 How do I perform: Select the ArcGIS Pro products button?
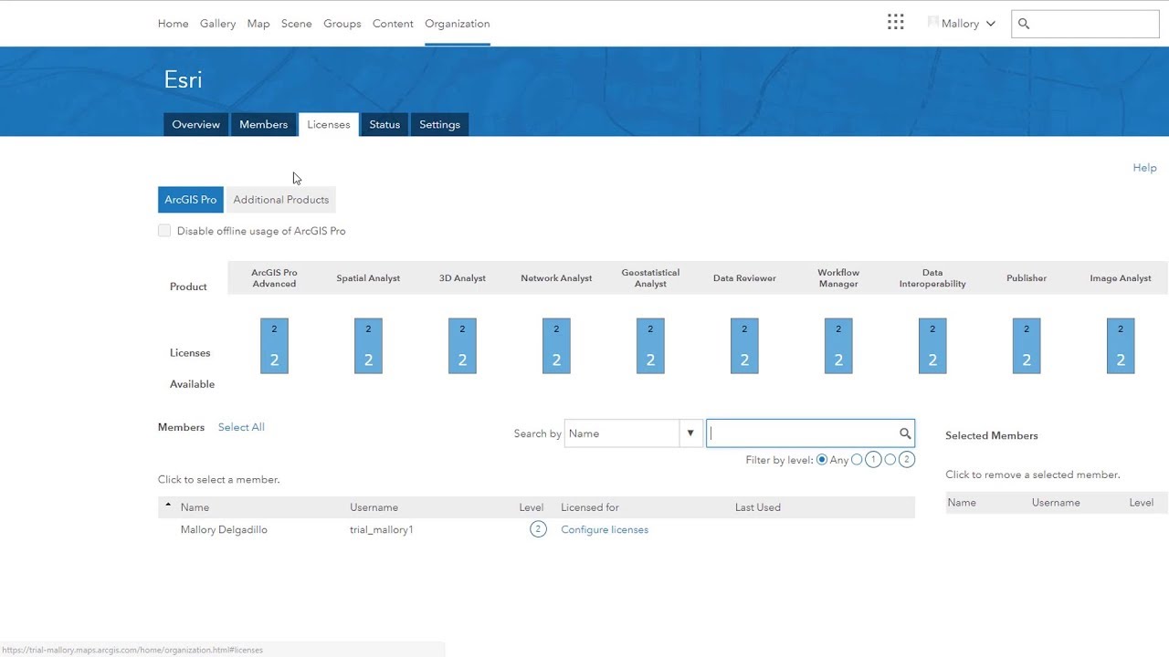[191, 200]
